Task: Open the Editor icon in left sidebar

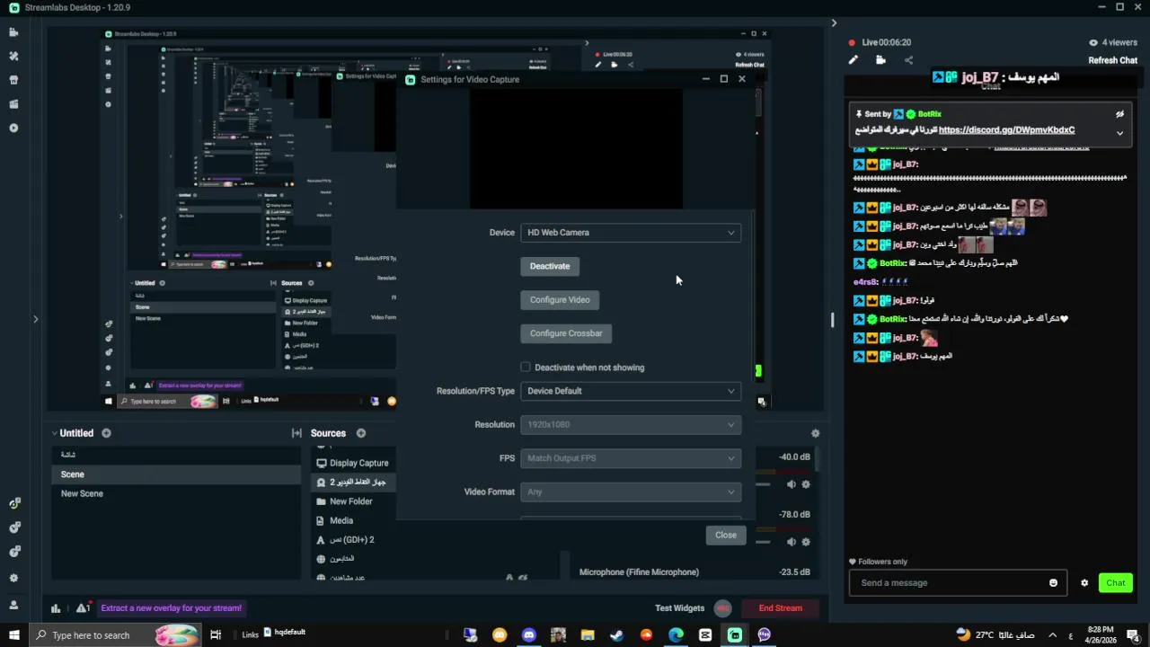Action: pos(13,31)
